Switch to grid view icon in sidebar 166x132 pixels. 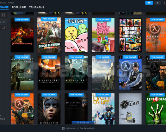3,15
